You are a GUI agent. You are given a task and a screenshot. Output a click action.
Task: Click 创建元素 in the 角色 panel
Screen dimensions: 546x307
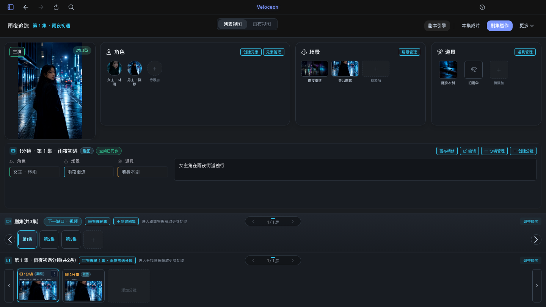point(251,52)
